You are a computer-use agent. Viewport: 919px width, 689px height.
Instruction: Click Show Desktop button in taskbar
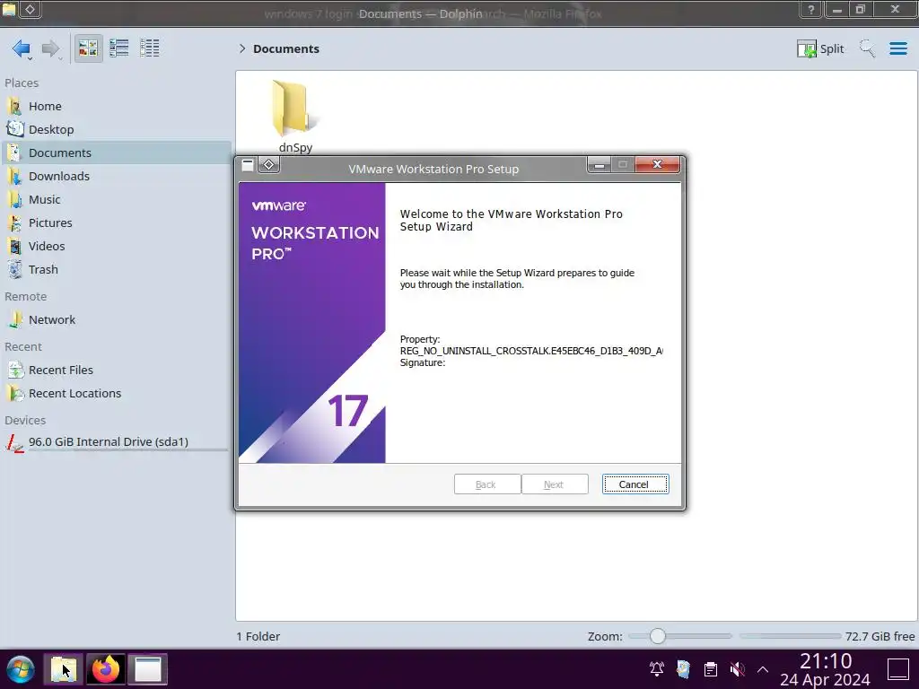pyautogui.click(x=897, y=669)
